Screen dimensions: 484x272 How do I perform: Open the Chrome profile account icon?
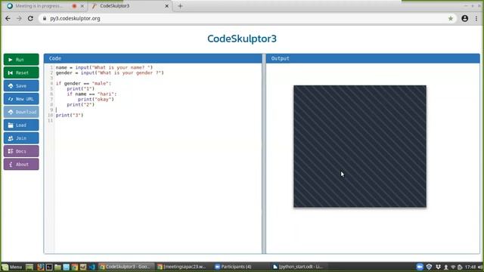(x=464, y=18)
